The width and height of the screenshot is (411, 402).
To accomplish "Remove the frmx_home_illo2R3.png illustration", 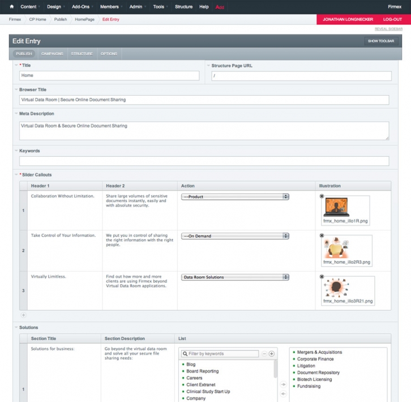I will tap(322, 236).
